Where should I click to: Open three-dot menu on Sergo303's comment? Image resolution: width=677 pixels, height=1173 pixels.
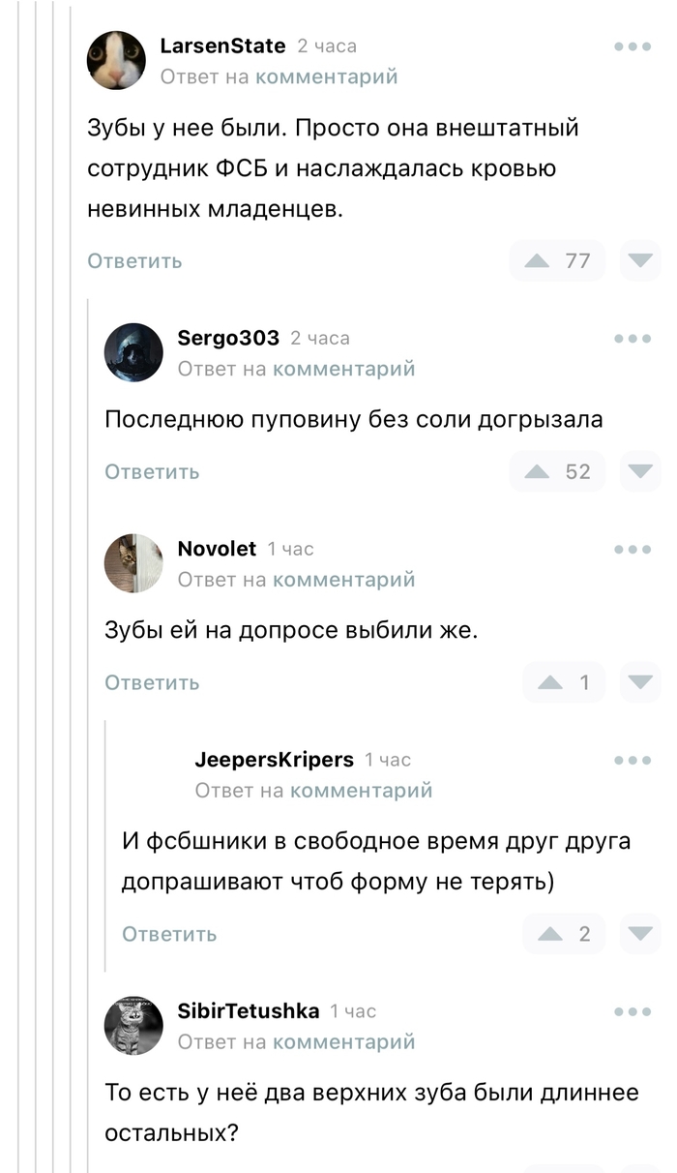click(x=633, y=339)
